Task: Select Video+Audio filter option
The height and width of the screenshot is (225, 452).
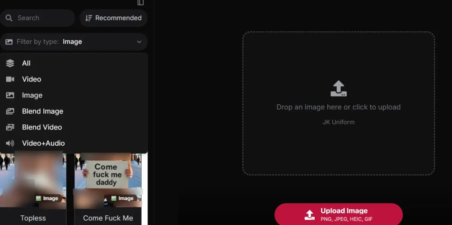Action: pyautogui.click(x=74, y=143)
